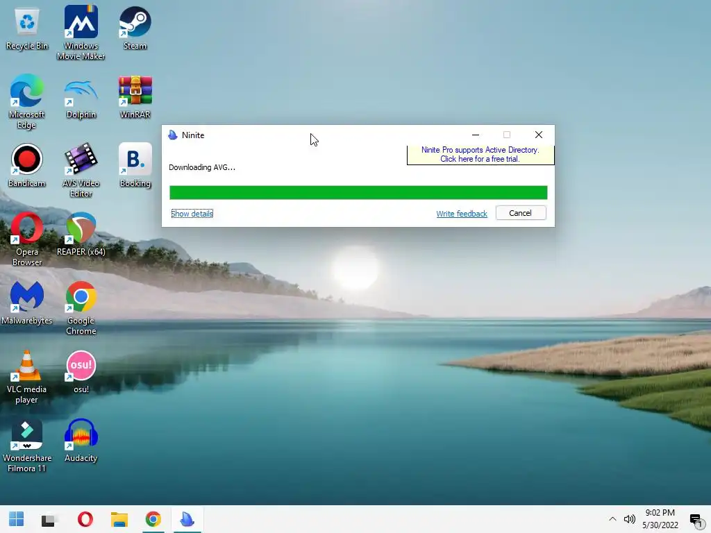Select the osu! desktop shortcut

[x=81, y=372]
